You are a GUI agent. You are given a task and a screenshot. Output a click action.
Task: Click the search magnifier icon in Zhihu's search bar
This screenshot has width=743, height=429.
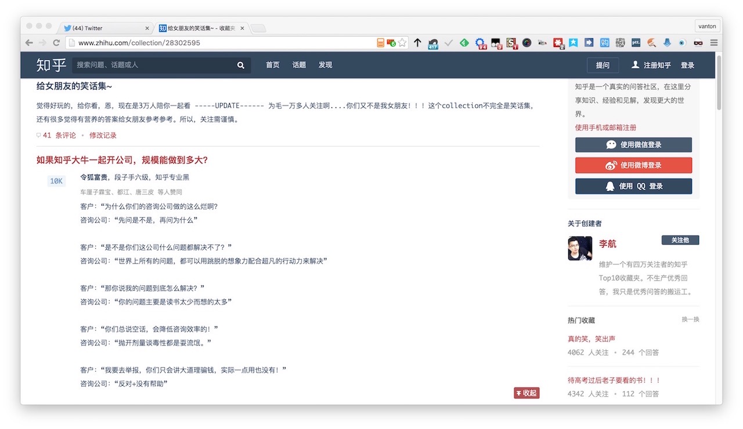pos(240,65)
